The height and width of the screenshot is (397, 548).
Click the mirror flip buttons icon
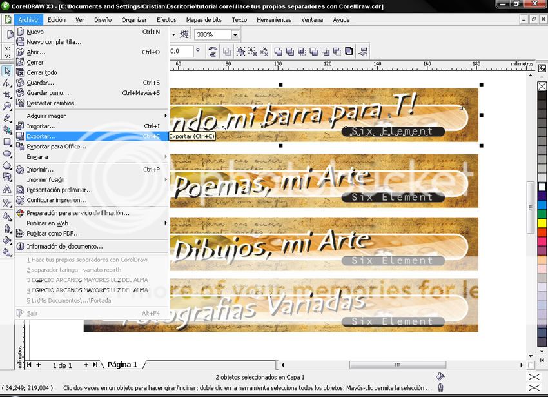pos(213,52)
